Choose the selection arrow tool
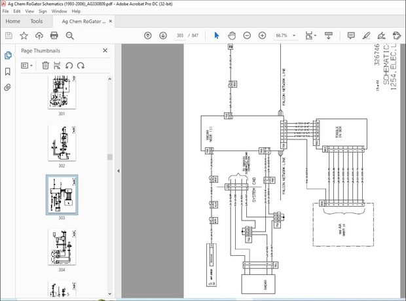The width and height of the screenshot is (406, 301). 217,35
